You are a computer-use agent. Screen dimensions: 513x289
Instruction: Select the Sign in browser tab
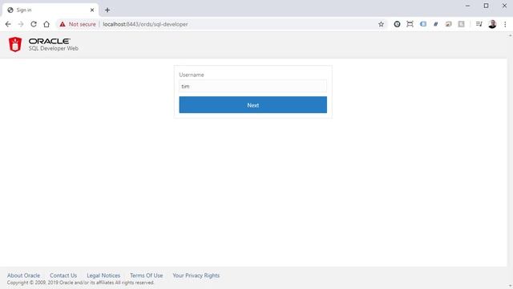50,10
